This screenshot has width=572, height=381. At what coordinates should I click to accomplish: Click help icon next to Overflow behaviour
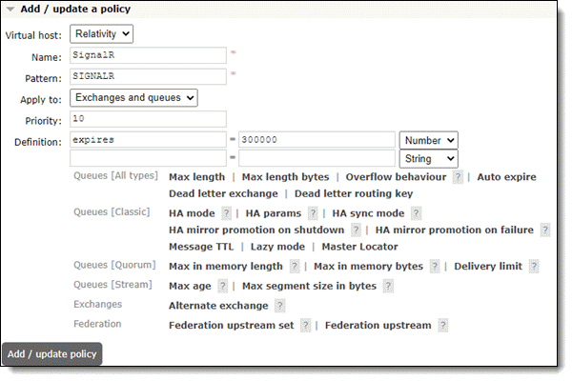click(459, 177)
